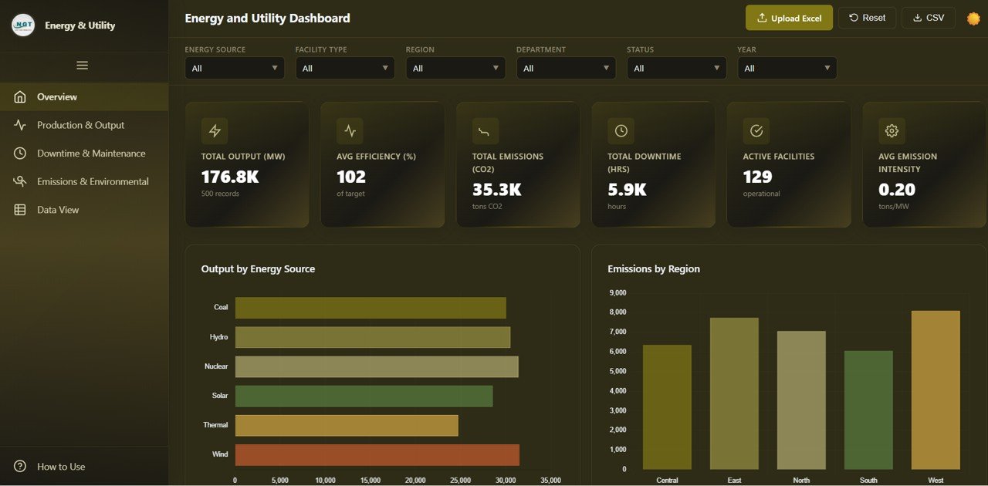The width and height of the screenshot is (988, 486).
Task: Click the Emissions & Environmental icon
Action: [x=21, y=181]
